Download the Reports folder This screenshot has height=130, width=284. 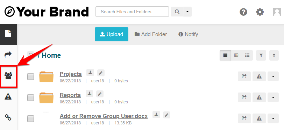89,94
